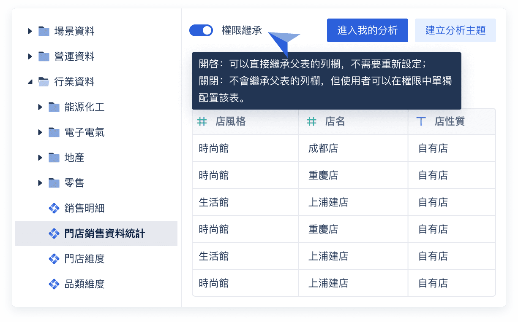Click the text type icon beside 店性質
The height and width of the screenshot is (322, 518).
[x=421, y=121]
